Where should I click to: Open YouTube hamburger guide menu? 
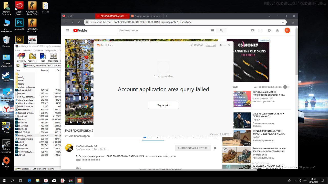[67, 30]
